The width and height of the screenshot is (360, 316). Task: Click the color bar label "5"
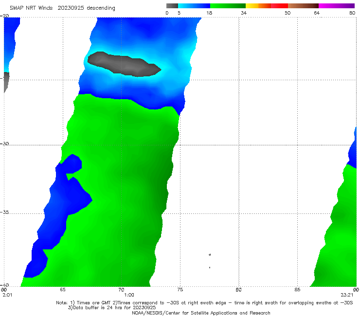point(179,13)
